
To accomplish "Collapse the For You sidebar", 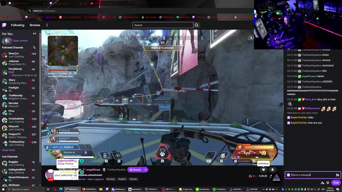I will point(34,34).
